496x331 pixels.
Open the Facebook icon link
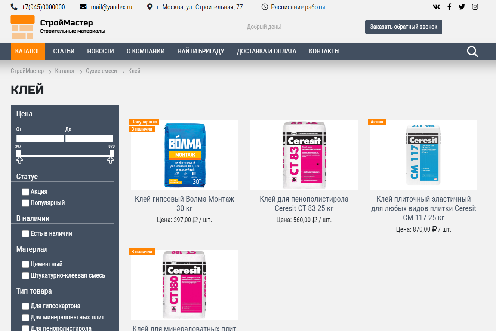point(449,7)
